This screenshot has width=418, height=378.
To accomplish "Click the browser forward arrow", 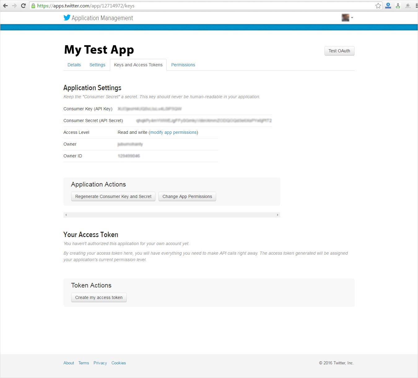I will [14, 6].
